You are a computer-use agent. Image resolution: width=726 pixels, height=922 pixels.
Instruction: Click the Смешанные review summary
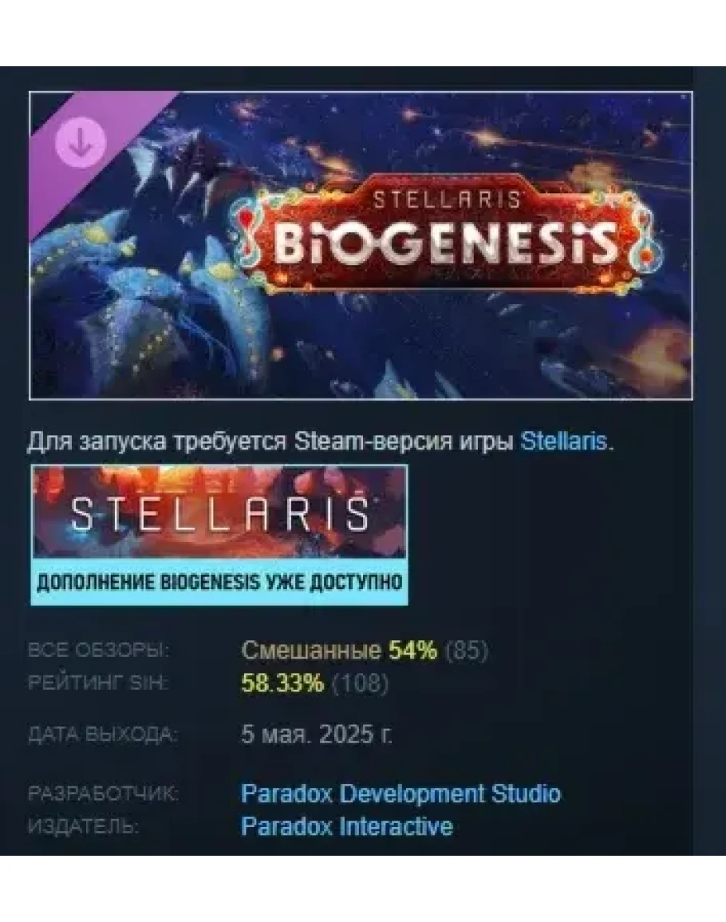[311, 651]
